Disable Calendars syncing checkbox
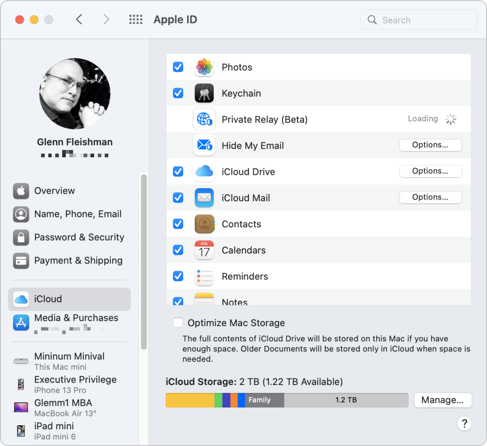The image size is (487, 446). tap(178, 250)
